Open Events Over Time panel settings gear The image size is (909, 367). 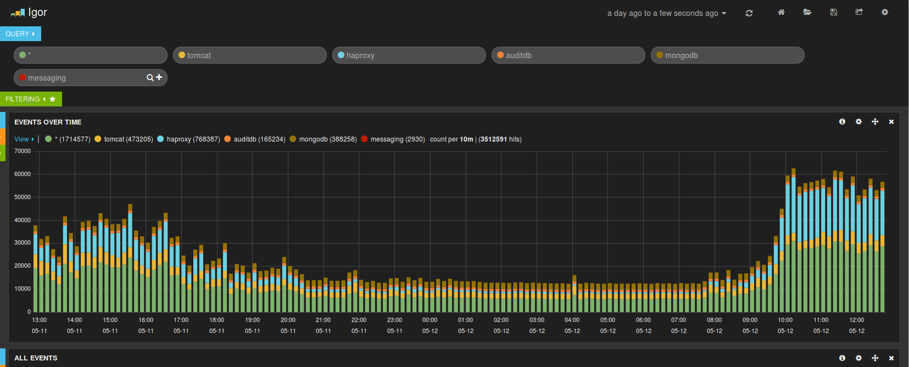[858, 122]
